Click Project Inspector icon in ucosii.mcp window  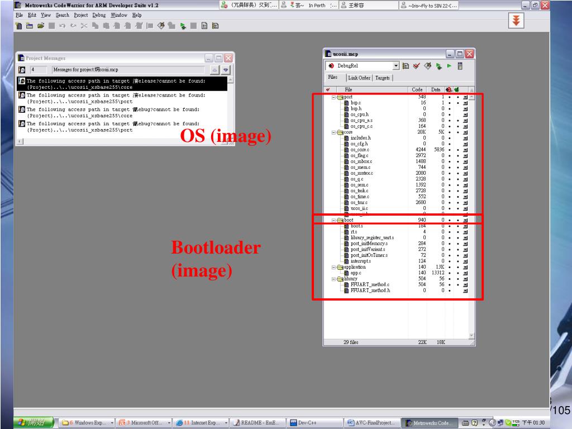460,66
